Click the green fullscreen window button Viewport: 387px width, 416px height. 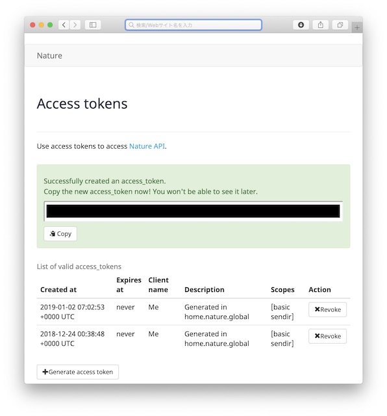(x=50, y=25)
